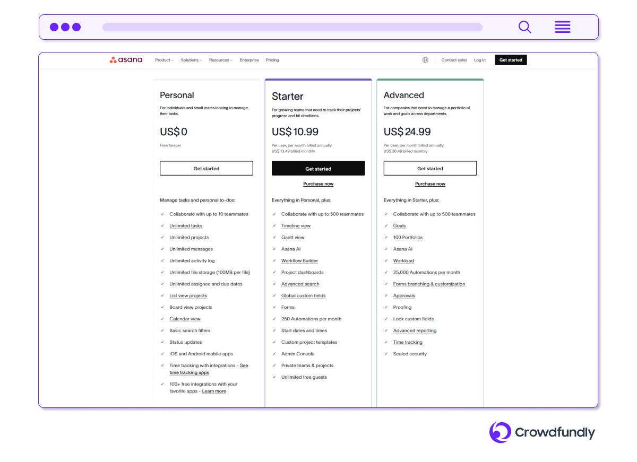637x462 pixels.
Task: Click 'Lock custom fields' feature text
Action: pyautogui.click(x=414, y=319)
